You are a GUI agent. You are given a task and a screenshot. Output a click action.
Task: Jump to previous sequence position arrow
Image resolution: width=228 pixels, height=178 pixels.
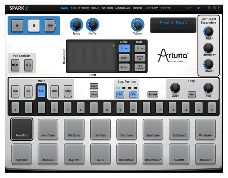(121, 94)
